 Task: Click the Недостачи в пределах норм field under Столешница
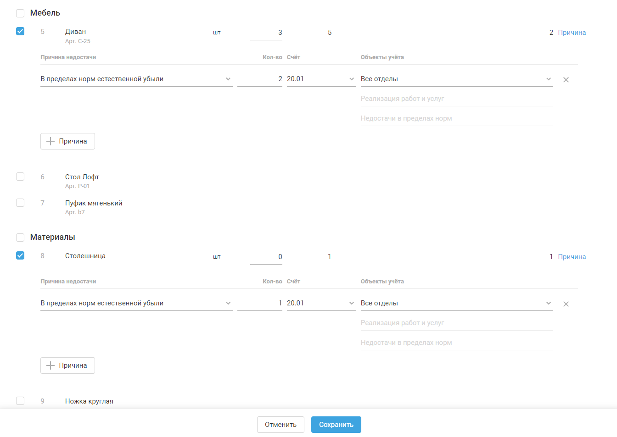point(457,343)
